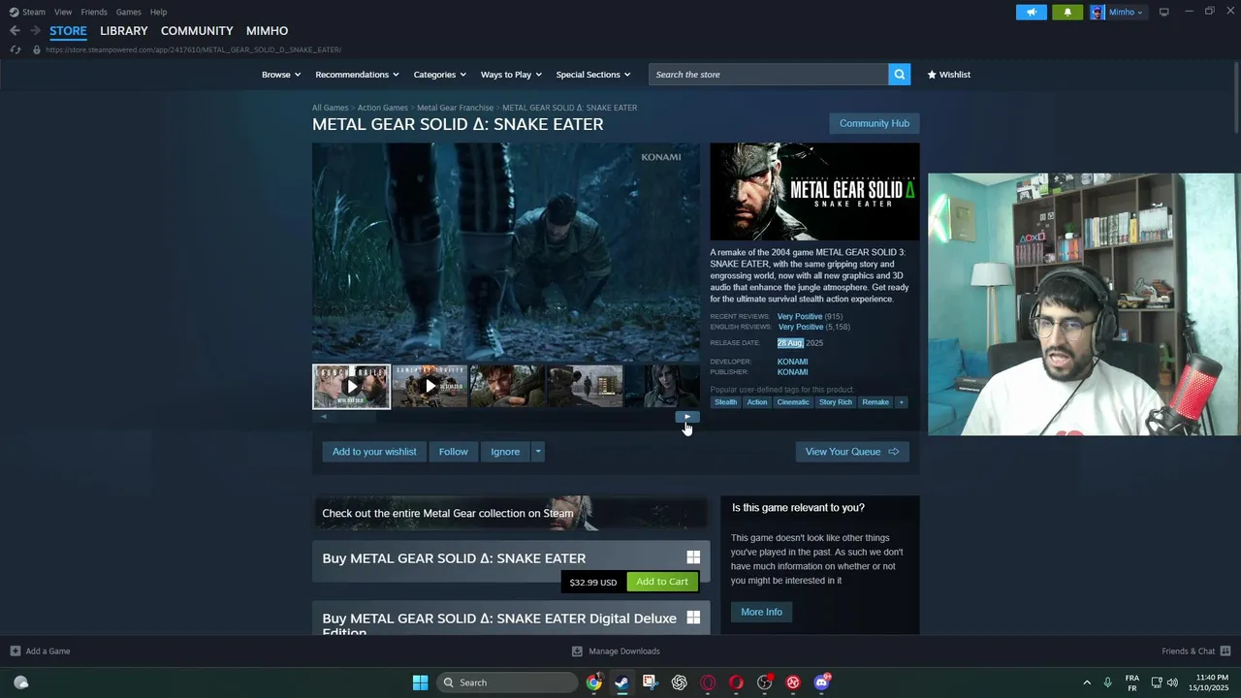Open the MIMHO profile tab
Viewport: 1241px width, 698px height.
267,31
